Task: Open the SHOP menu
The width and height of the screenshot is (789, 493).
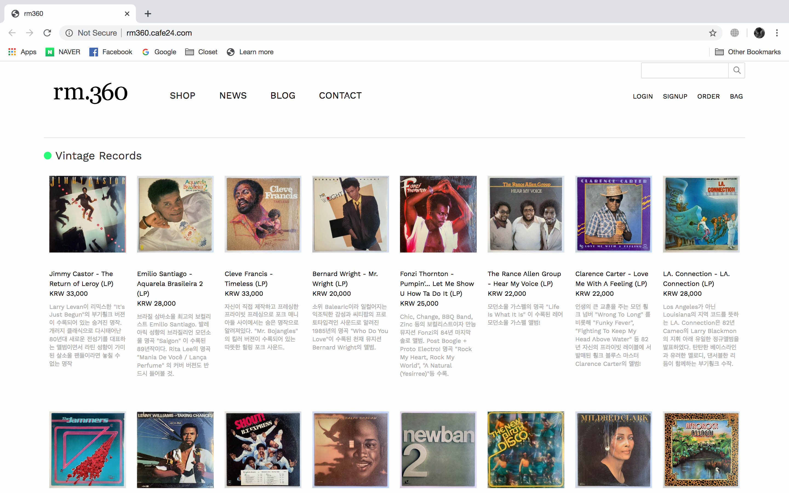Action: [182, 96]
